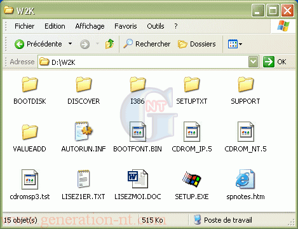This screenshot has height=229, width=298.
Task: Click the SETUPTXT name label
Action: pos(192,101)
